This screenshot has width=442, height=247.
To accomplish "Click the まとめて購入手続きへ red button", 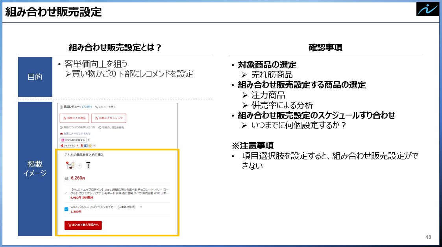I will click(x=83, y=225).
